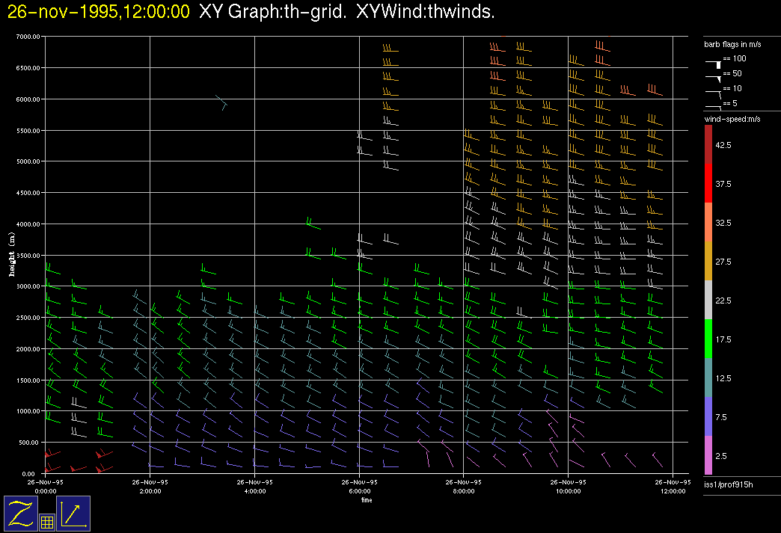Pick the bright red 37.5 color band
The width and height of the screenshot is (781, 533).
[709, 183]
